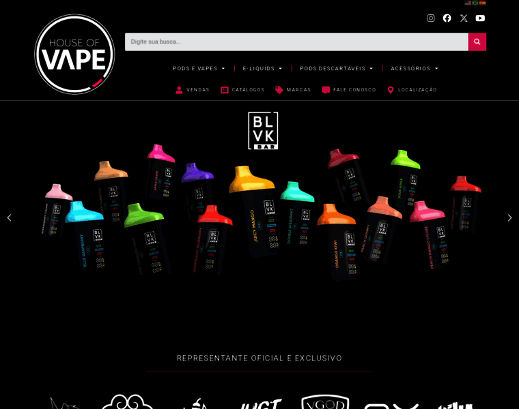Image resolution: width=519 pixels, height=409 pixels.
Task: Click the Blue Raspberry vape in banner
Action: [86, 237]
